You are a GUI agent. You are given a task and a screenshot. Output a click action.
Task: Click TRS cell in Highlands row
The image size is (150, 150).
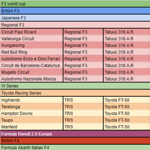[83, 100]
